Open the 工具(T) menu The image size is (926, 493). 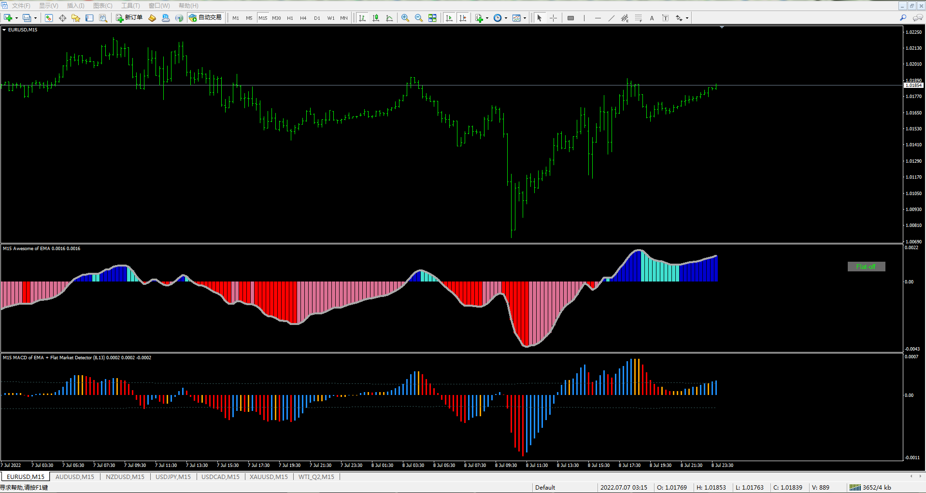tap(130, 6)
